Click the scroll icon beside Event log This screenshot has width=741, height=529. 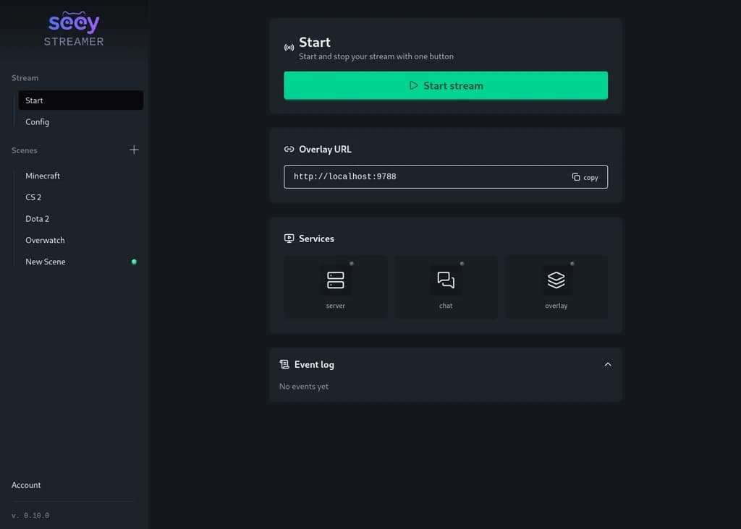pos(284,364)
